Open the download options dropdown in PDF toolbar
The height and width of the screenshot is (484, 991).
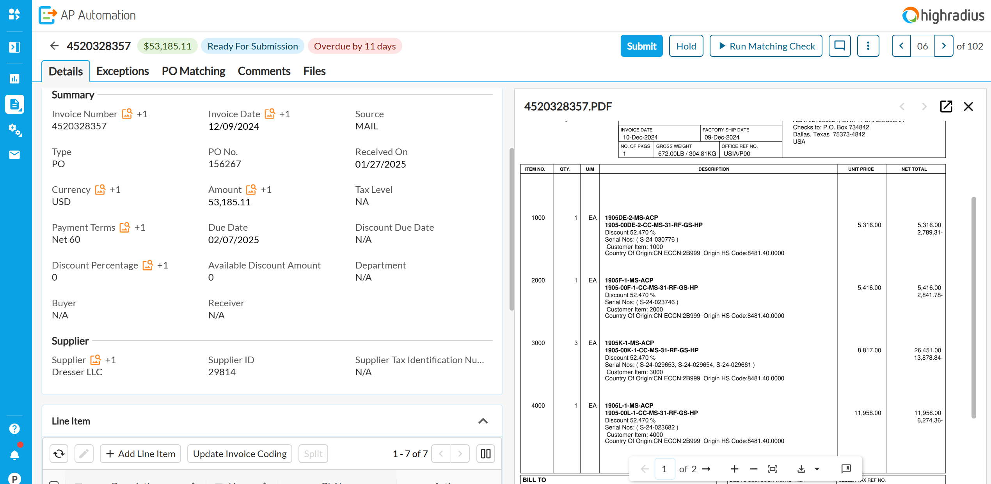(x=817, y=469)
